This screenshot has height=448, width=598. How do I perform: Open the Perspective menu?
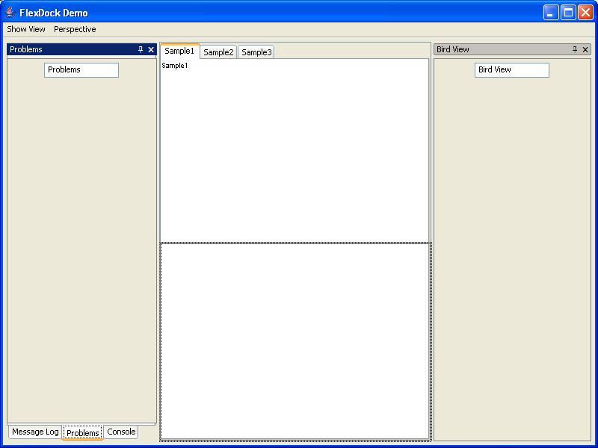tap(75, 29)
